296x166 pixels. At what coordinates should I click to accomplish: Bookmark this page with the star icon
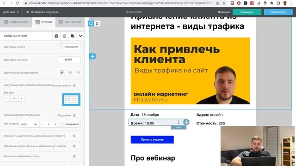224,3
